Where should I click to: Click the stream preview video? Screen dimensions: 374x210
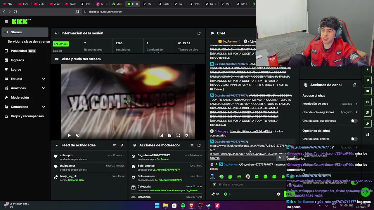(128, 102)
